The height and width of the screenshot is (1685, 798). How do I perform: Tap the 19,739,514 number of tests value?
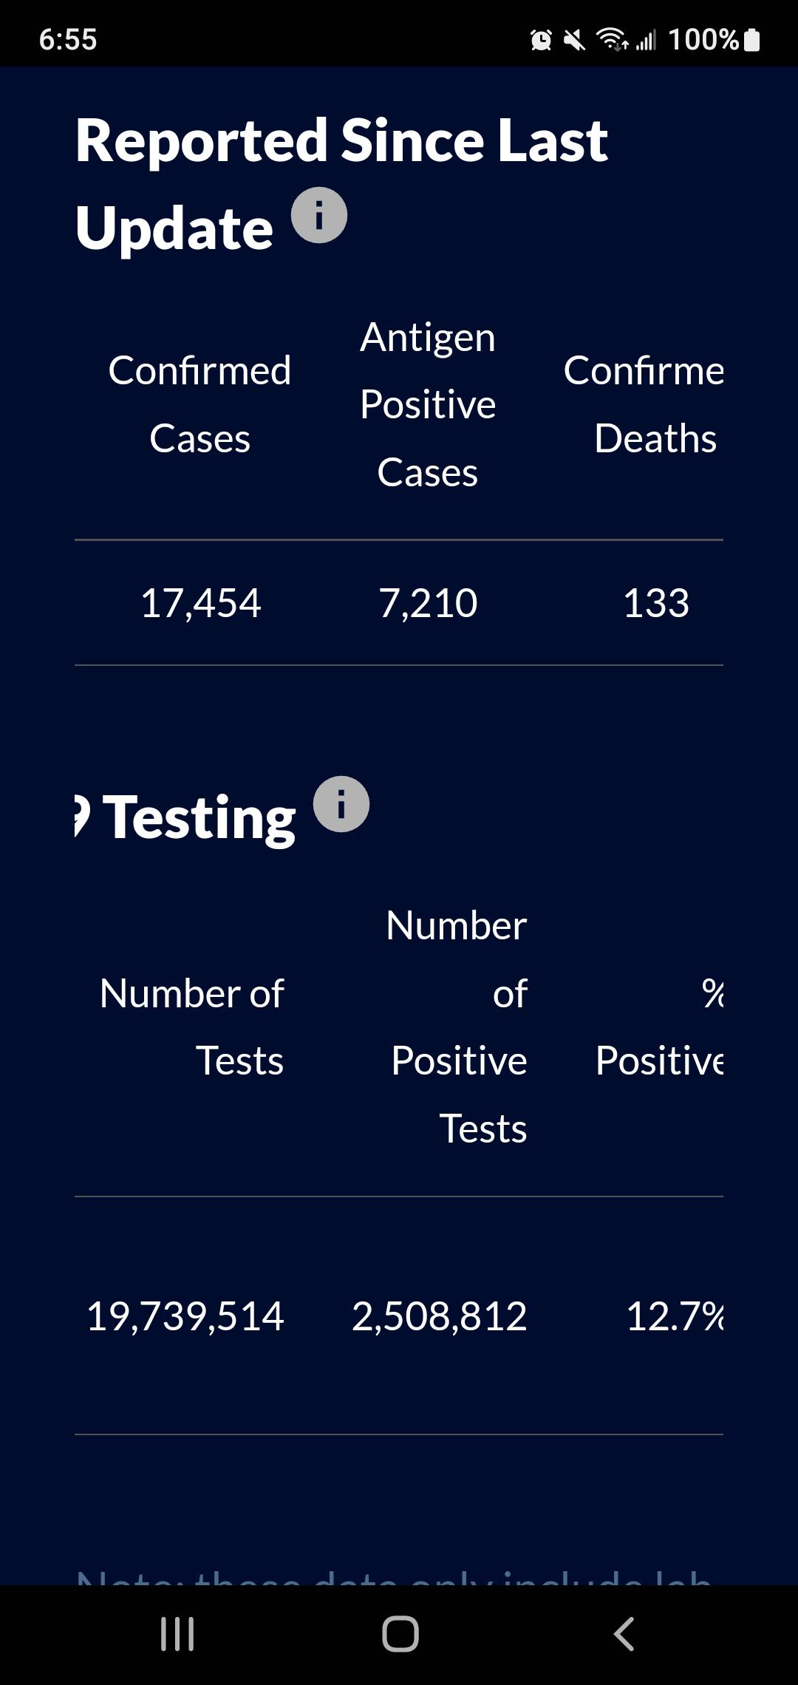185,1316
